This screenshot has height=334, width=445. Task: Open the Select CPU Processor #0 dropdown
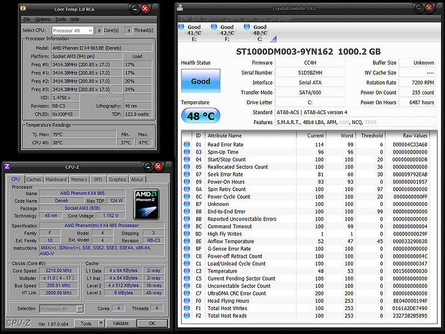pyautogui.click(x=73, y=31)
